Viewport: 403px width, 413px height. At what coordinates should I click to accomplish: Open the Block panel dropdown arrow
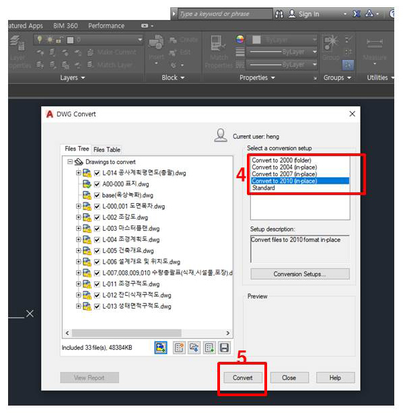click(x=182, y=78)
